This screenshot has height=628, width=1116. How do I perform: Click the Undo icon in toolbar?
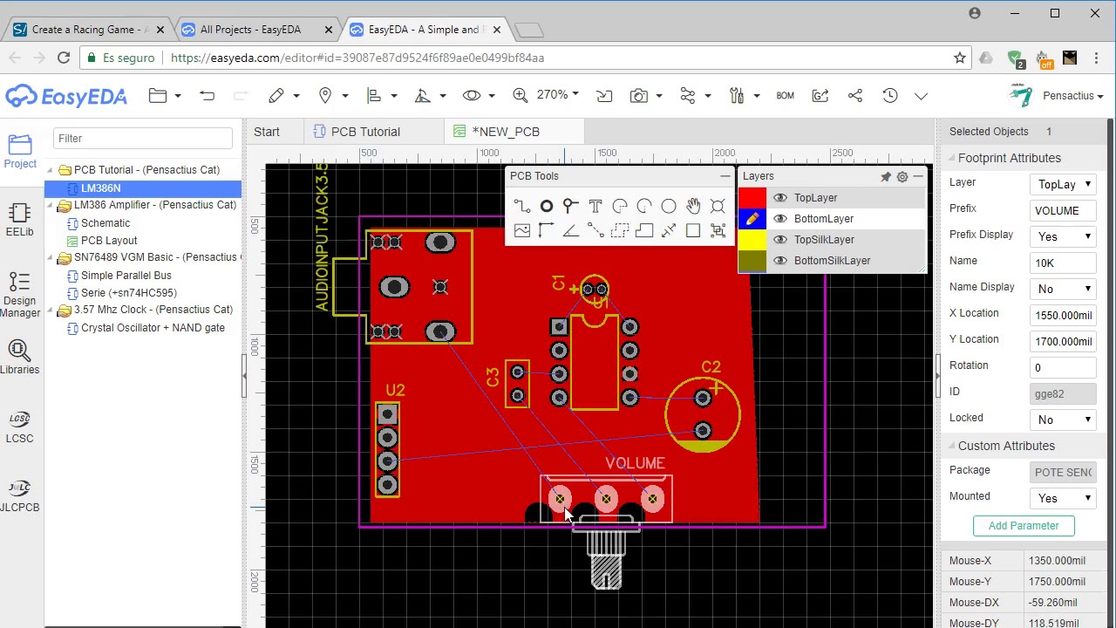(x=207, y=96)
